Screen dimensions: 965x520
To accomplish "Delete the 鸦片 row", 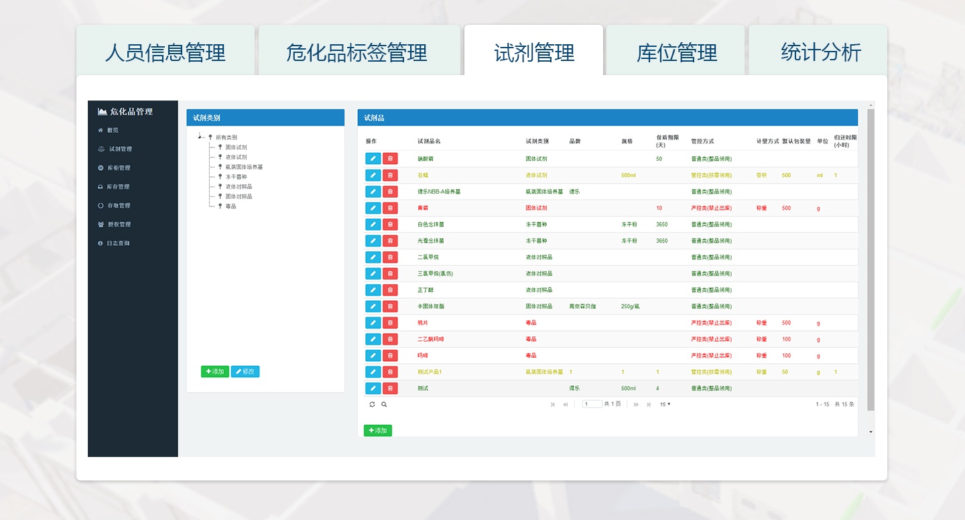I will click(390, 323).
